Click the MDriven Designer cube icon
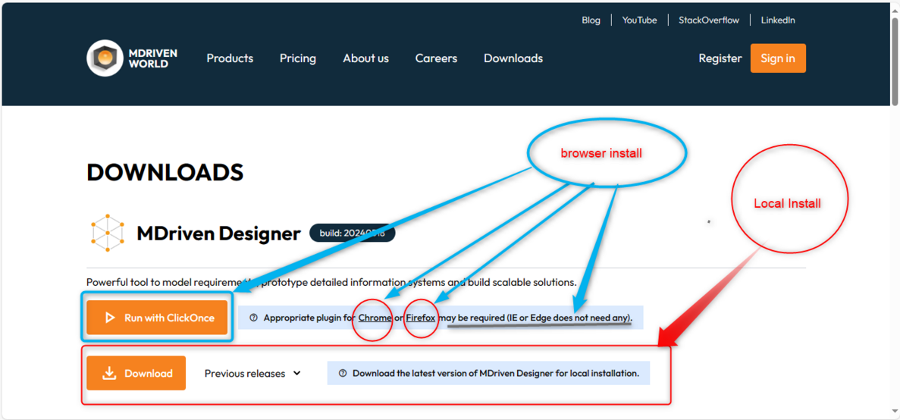Screen dimensions: 900x420 coord(108,233)
